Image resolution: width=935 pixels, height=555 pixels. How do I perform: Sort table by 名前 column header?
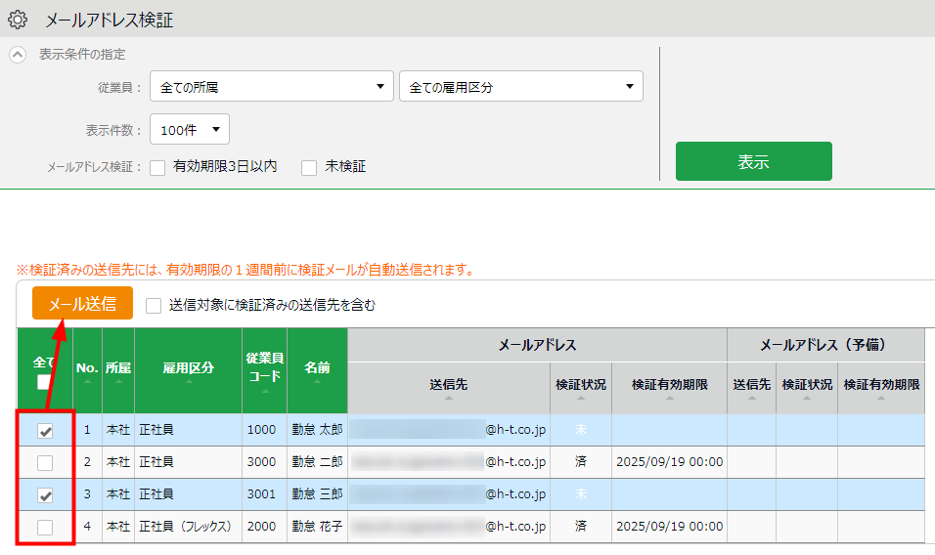317,370
